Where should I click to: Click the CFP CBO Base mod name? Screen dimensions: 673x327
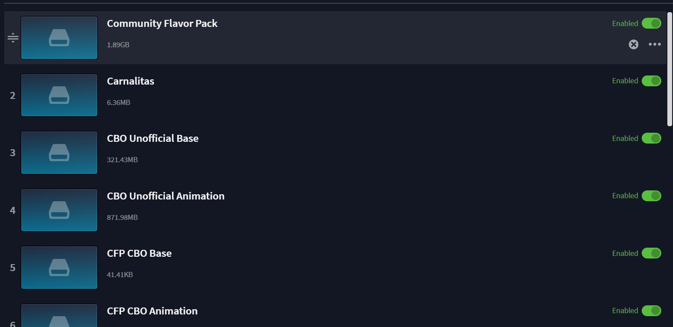click(139, 253)
